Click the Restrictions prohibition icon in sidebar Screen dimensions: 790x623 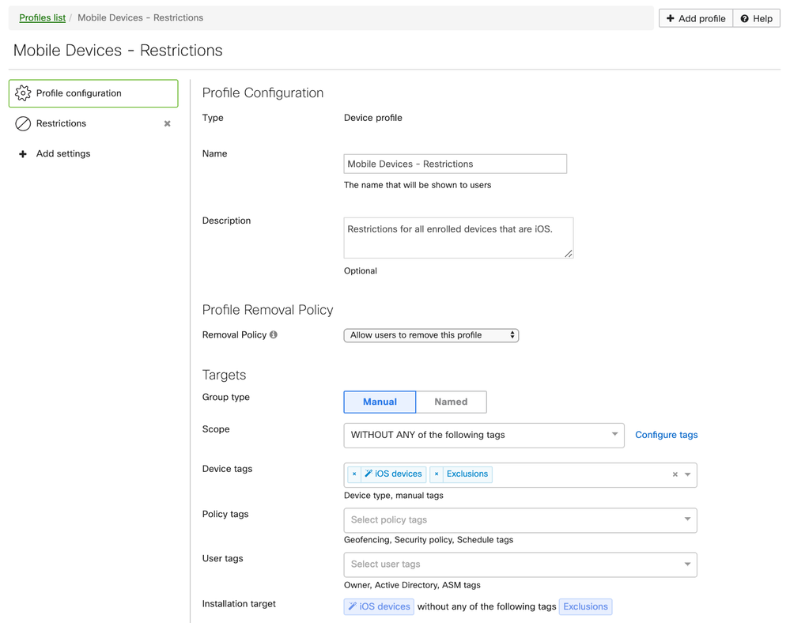23,123
